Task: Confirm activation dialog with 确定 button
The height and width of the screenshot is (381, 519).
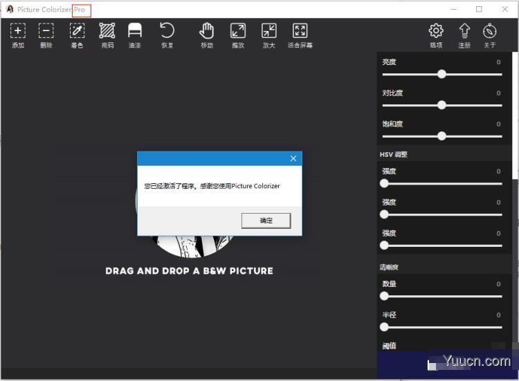Action: pos(266,221)
